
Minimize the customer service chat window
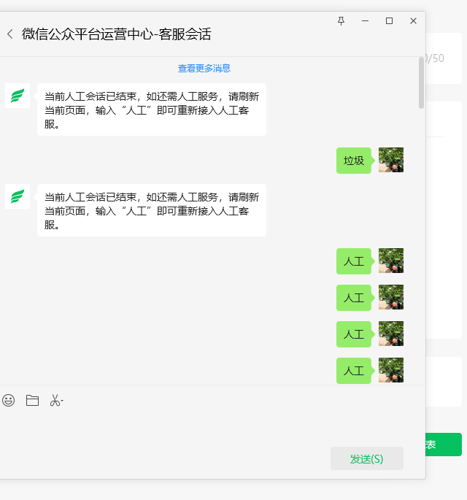coord(366,21)
